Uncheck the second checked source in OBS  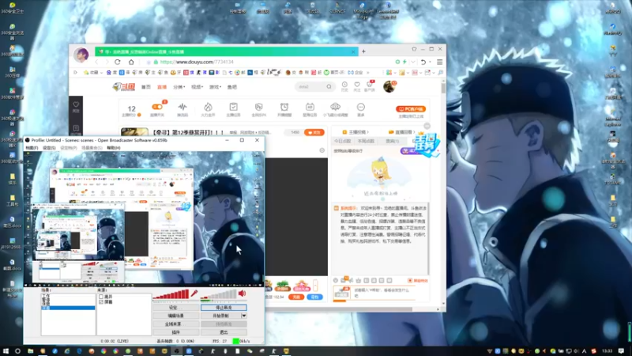coord(101,302)
